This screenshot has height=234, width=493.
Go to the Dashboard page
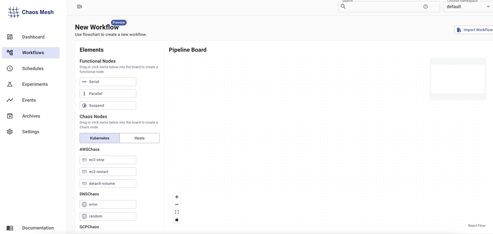tap(33, 37)
